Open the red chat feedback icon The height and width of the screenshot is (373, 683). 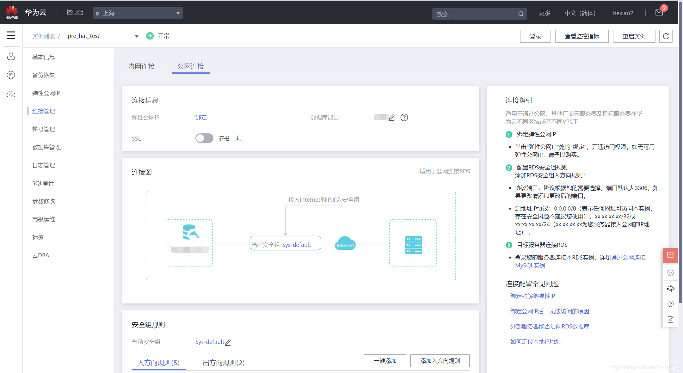(671, 255)
